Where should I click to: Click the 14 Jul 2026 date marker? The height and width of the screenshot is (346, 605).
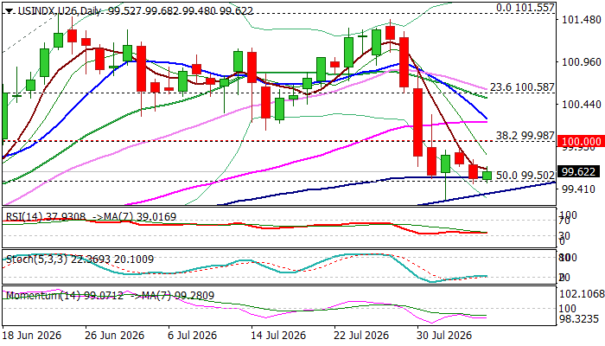(278, 335)
